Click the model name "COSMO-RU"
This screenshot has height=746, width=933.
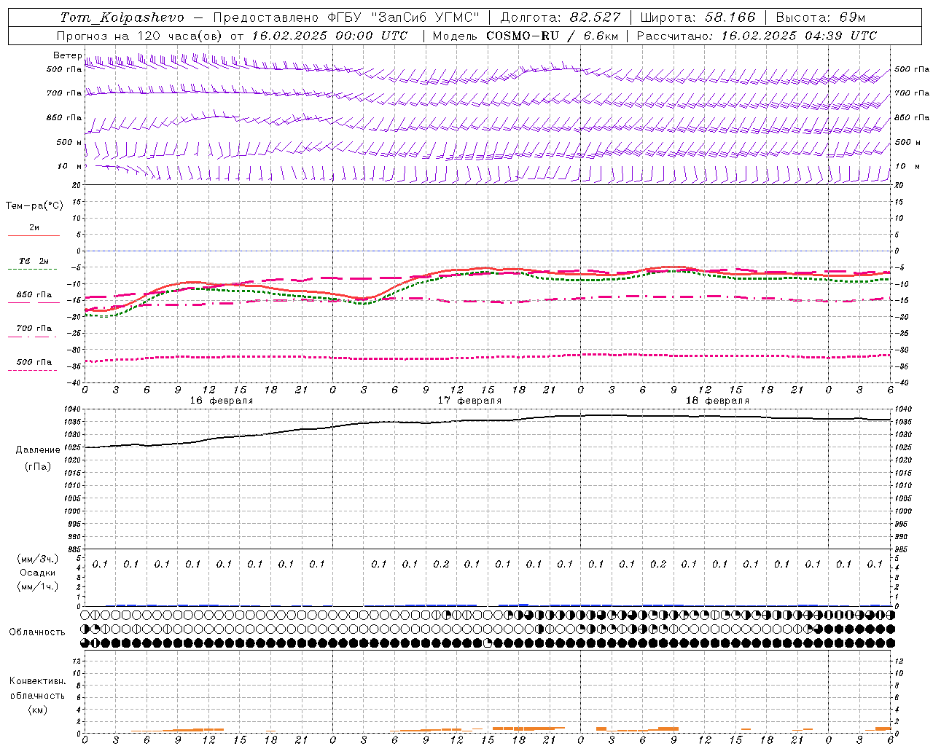522,36
